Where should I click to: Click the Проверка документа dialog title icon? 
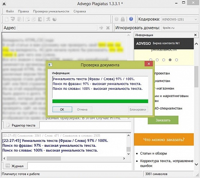pos(50,65)
